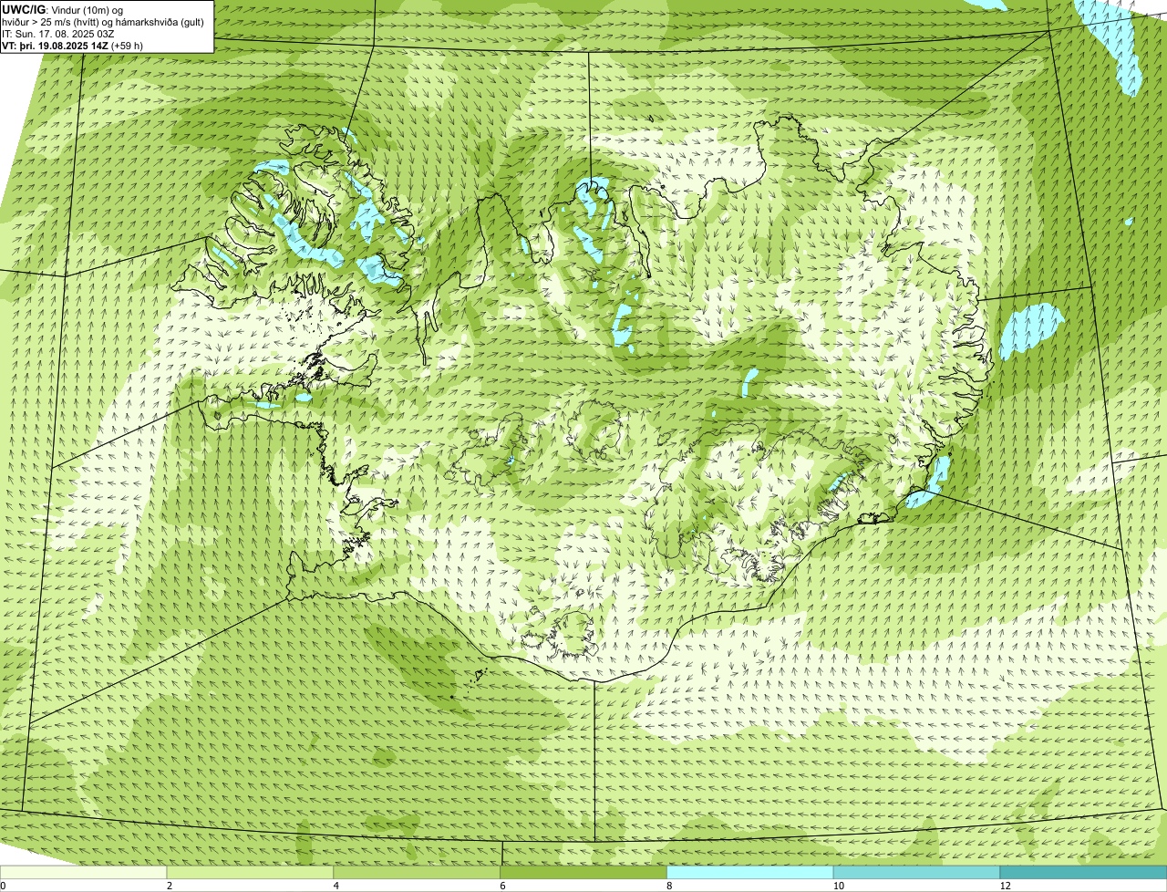
Task: Click the "6" label on the color scale
Action: [503, 886]
